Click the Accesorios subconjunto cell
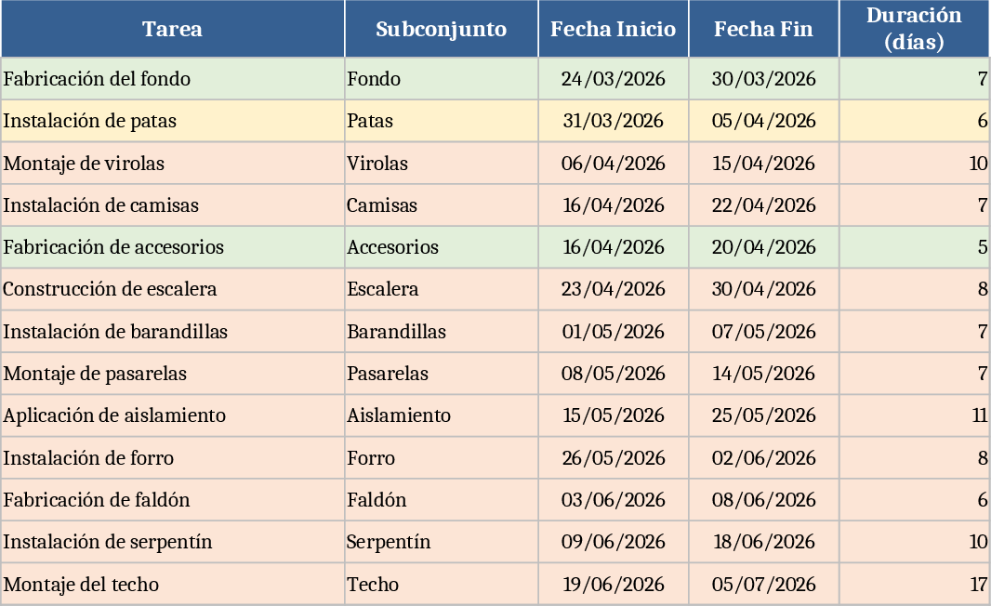The width and height of the screenshot is (991, 606). 442,247
